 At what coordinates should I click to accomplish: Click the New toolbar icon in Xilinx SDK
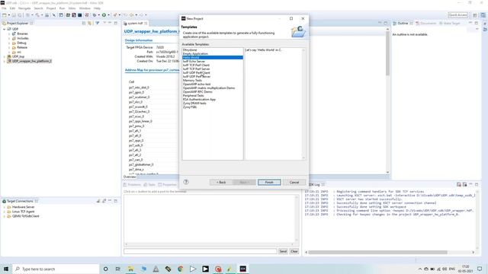[x=5, y=15]
